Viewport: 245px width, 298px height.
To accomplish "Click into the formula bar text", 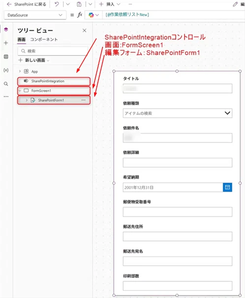I will point(127,15).
